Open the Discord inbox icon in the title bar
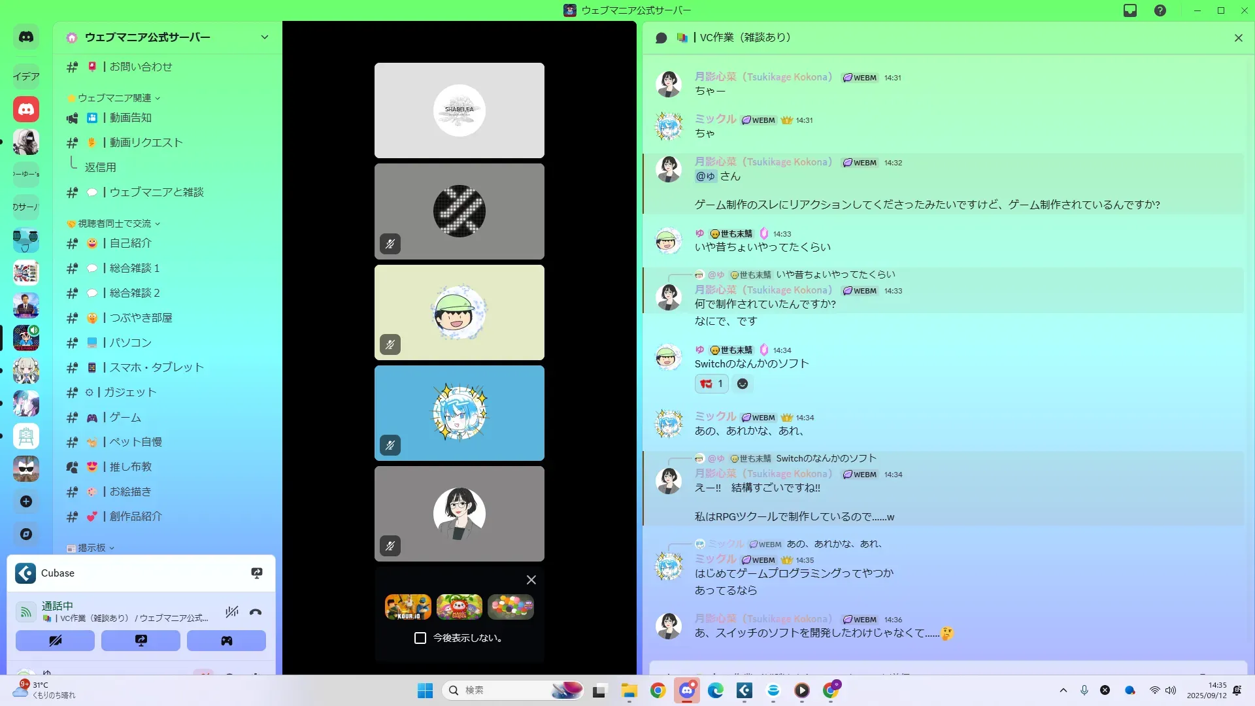 (1130, 10)
